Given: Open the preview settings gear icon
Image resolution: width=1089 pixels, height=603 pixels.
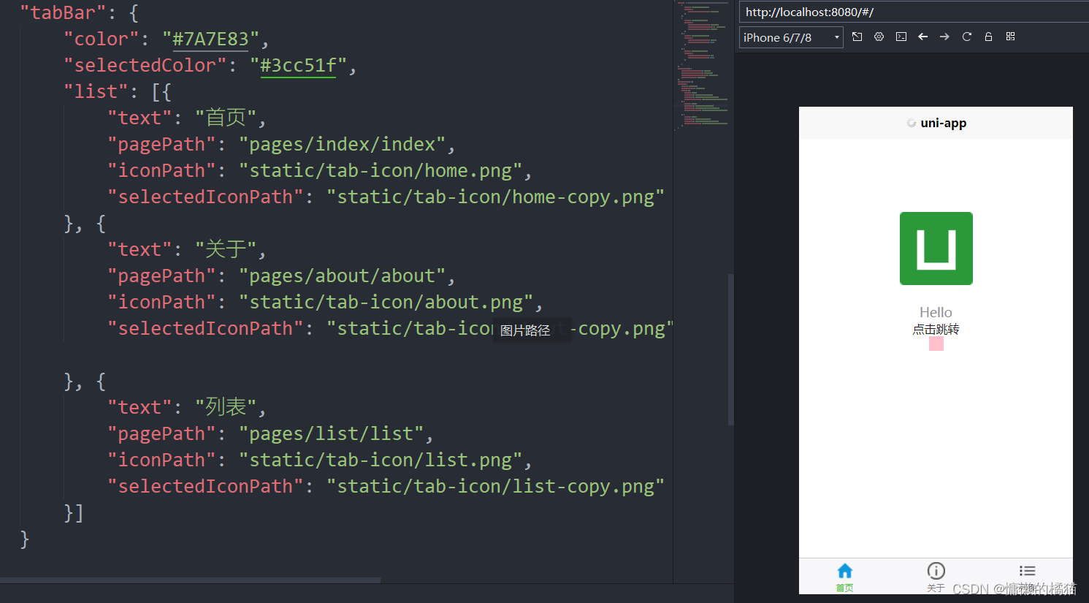Looking at the screenshot, I should (879, 37).
